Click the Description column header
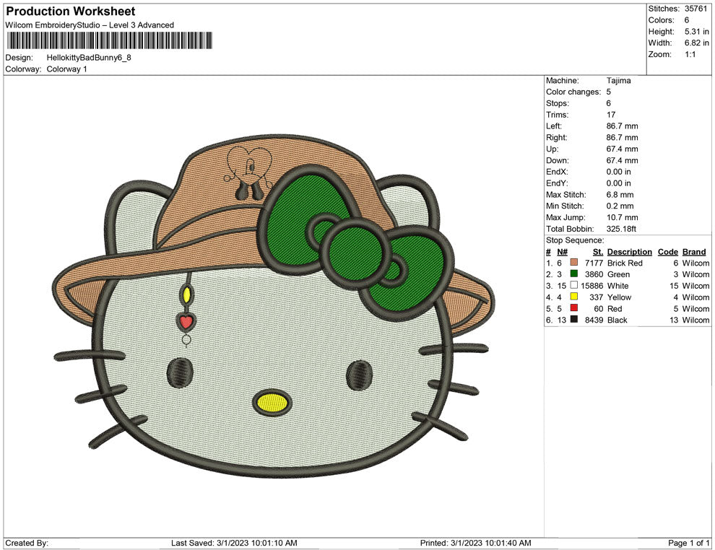This screenshot has height=550, width=715. pyautogui.click(x=629, y=251)
